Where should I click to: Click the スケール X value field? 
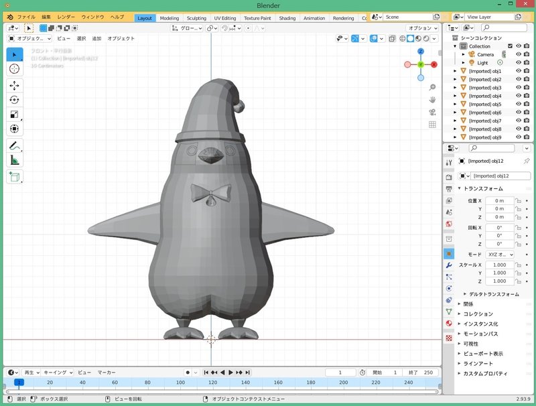[x=500, y=265]
